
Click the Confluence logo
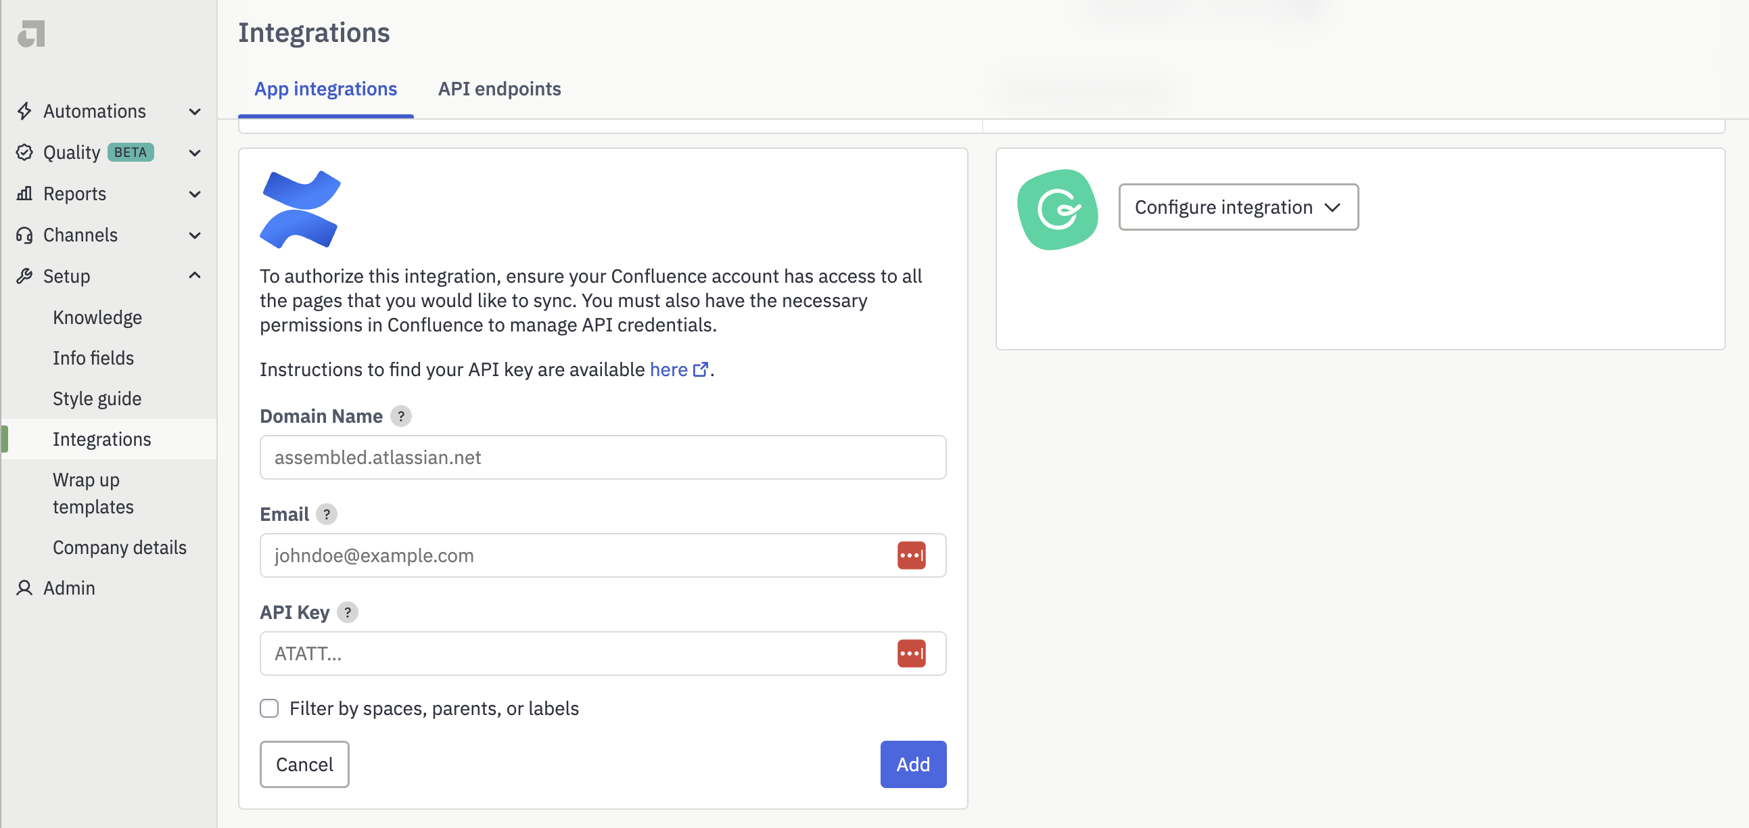(x=300, y=209)
